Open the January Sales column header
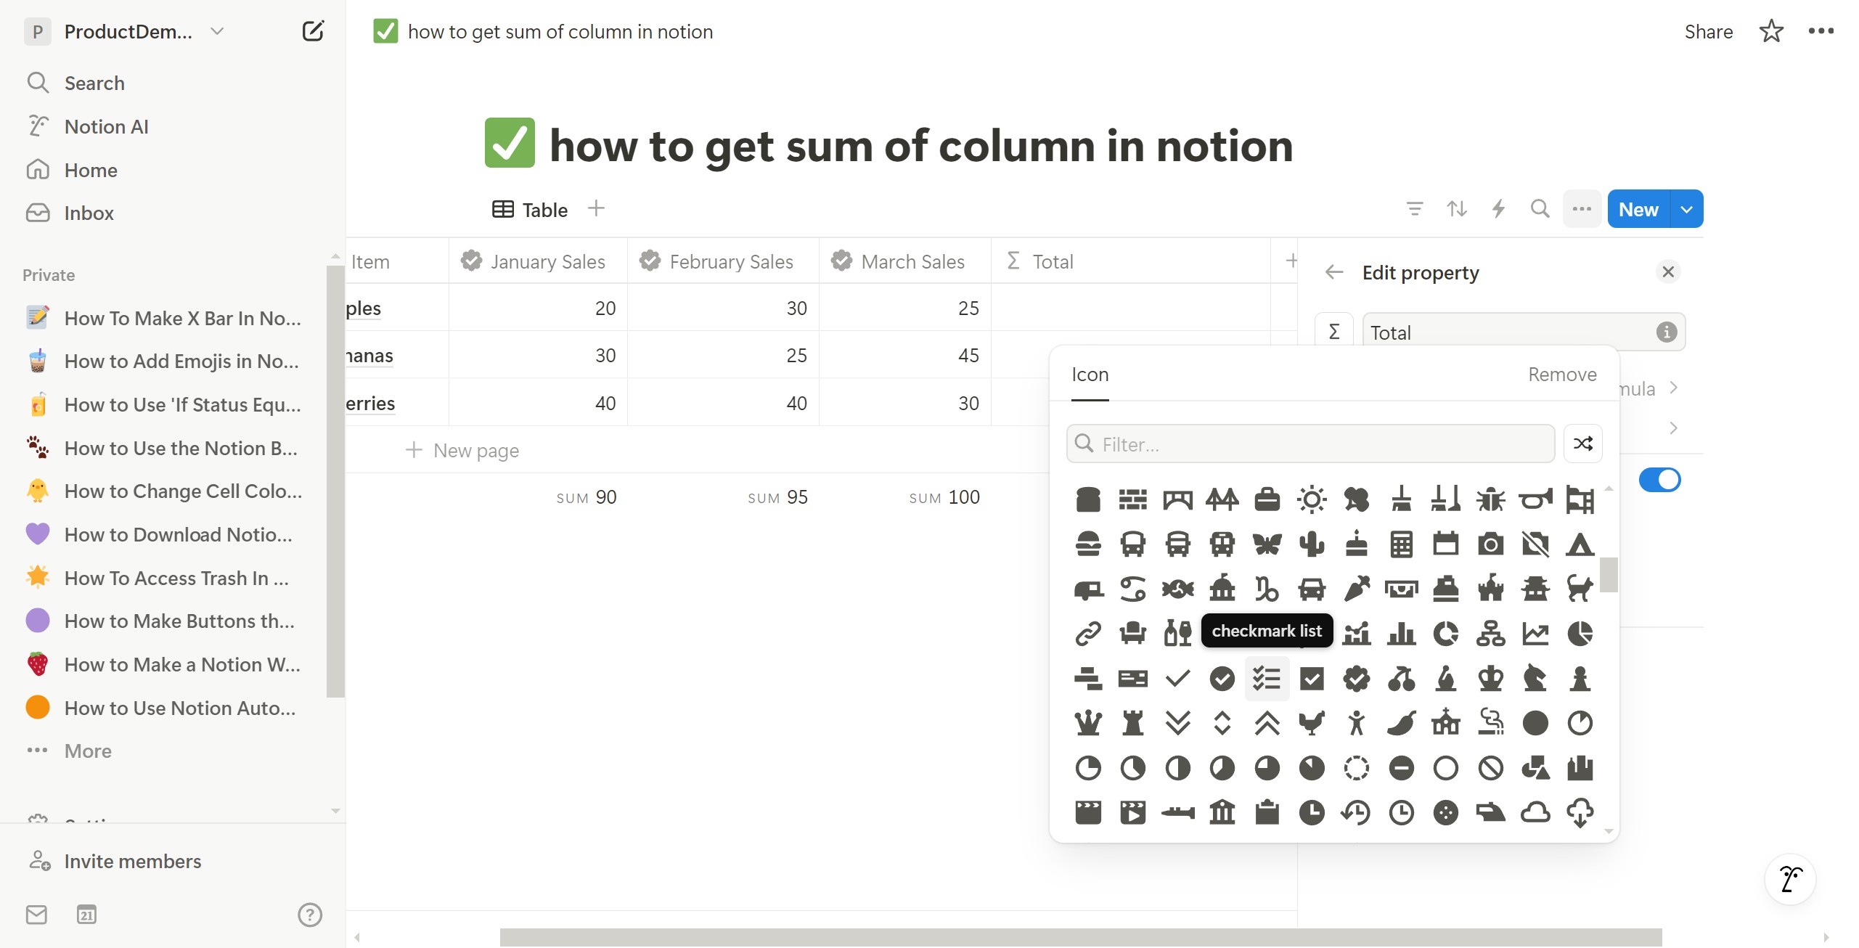Image resolution: width=1859 pixels, height=948 pixels. (538, 261)
